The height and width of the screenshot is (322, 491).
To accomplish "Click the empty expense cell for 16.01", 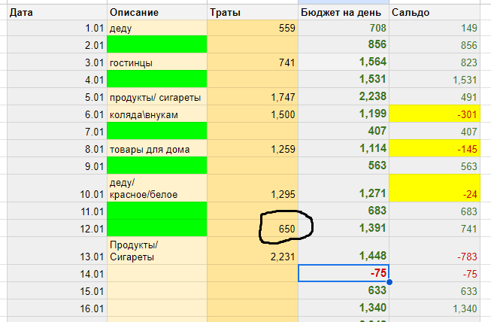I will (x=253, y=308).
